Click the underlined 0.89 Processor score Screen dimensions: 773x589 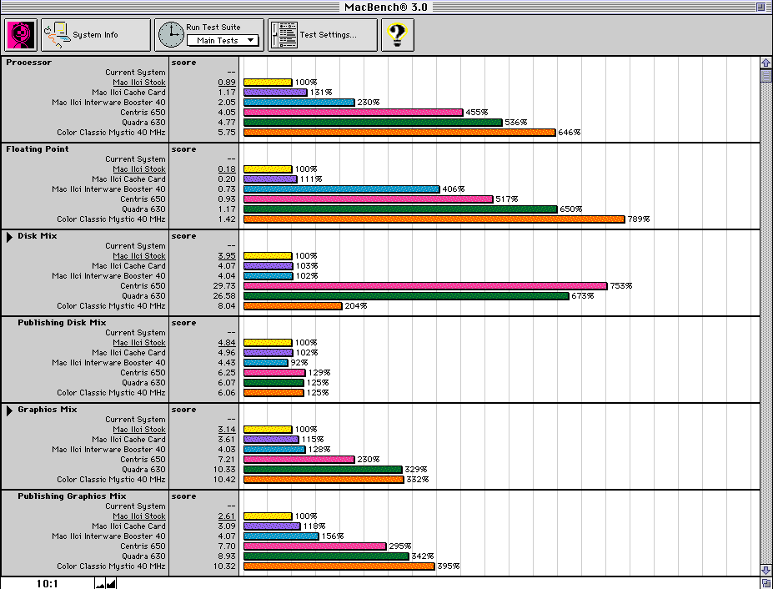pyautogui.click(x=227, y=83)
